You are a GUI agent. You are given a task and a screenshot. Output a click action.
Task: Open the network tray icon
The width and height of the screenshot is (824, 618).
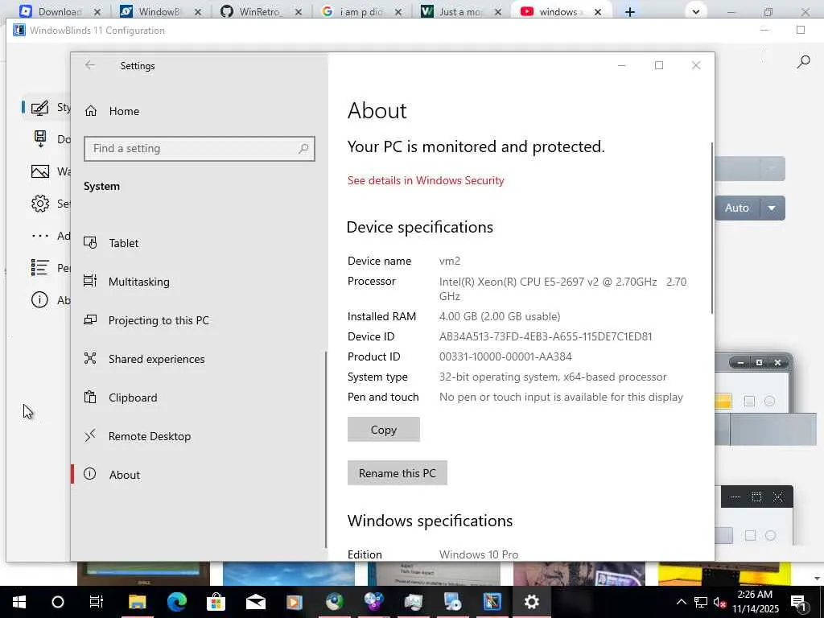coord(701,602)
